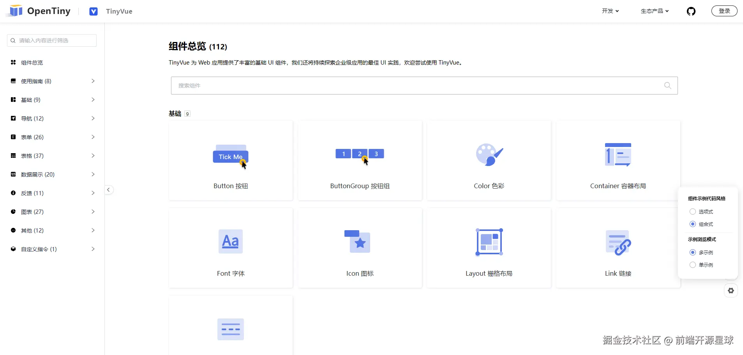
Task: Select the 选项式 code style radio
Action: coord(693,212)
